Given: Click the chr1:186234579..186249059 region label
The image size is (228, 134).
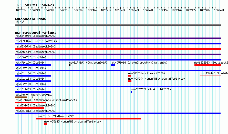Looking at the screenshot, I should 35,5.
